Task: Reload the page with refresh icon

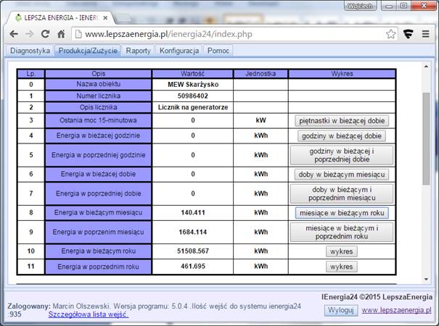Action: (45, 34)
